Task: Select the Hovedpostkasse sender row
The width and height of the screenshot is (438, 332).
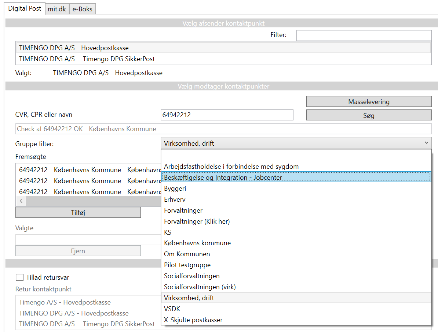Action: [x=74, y=48]
